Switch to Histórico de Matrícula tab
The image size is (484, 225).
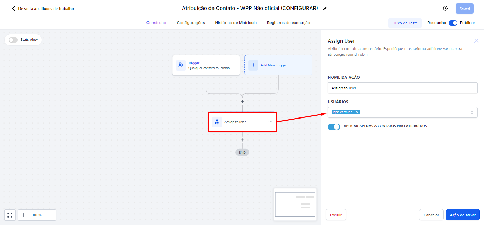[x=235, y=23]
